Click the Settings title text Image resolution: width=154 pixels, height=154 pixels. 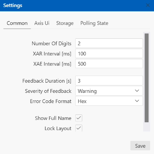tap(13, 5)
